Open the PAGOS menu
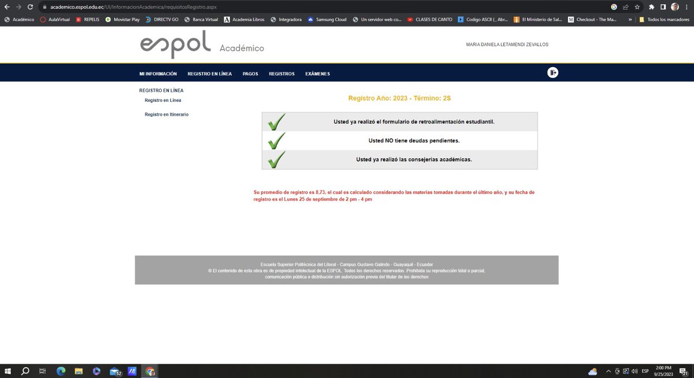The width and height of the screenshot is (694, 378). click(250, 74)
